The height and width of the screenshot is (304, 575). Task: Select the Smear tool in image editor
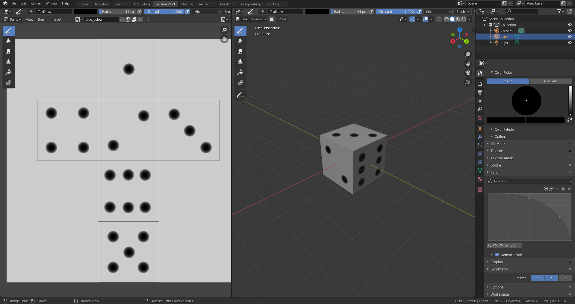pos(8,52)
